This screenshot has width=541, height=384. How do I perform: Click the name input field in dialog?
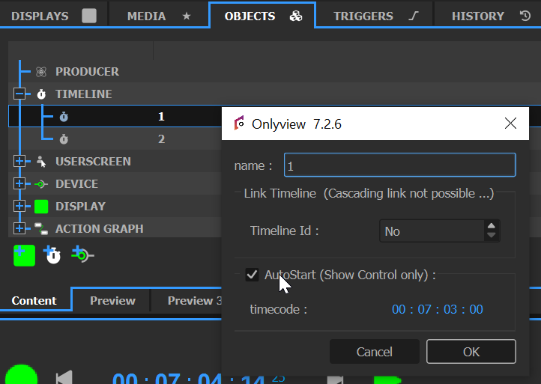pos(400,165)
